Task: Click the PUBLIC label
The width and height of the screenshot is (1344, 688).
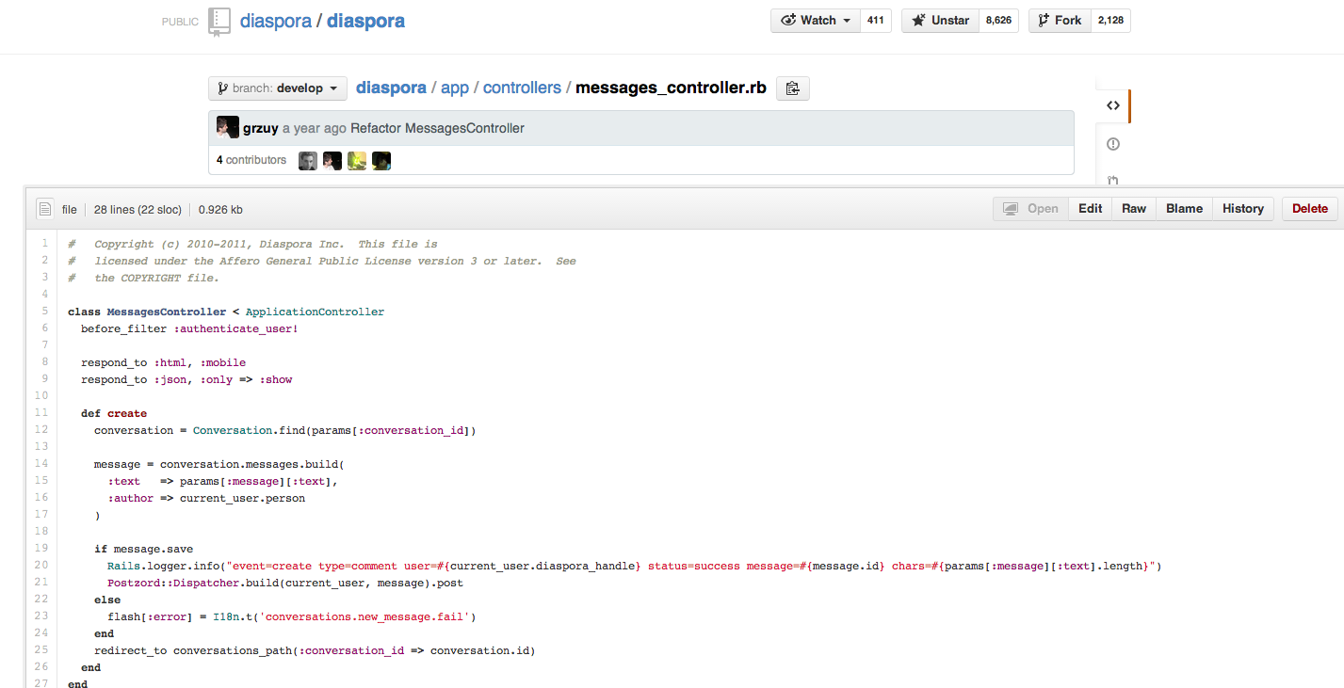Action: pos(181,22)
